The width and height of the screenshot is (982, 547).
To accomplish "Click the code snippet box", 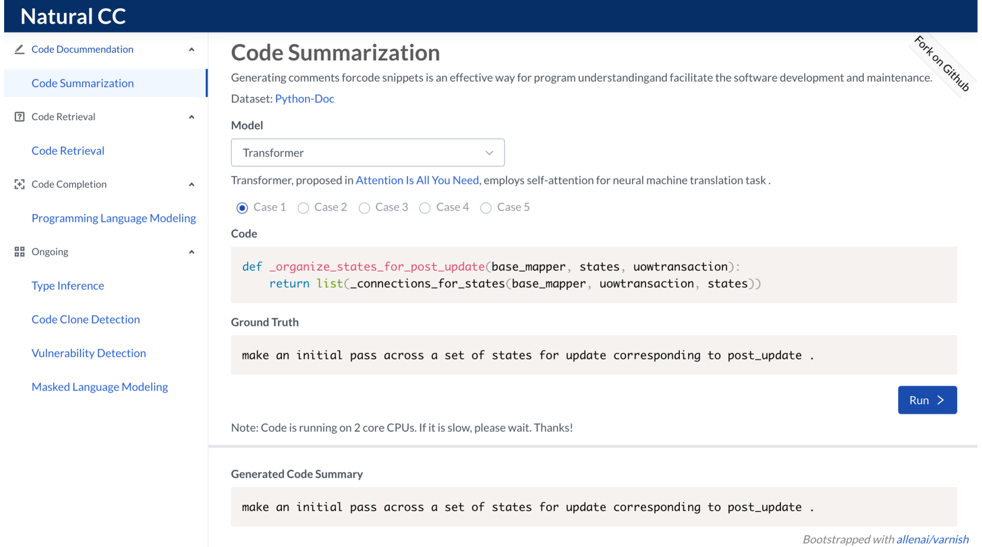I will [x=593, y=275].
